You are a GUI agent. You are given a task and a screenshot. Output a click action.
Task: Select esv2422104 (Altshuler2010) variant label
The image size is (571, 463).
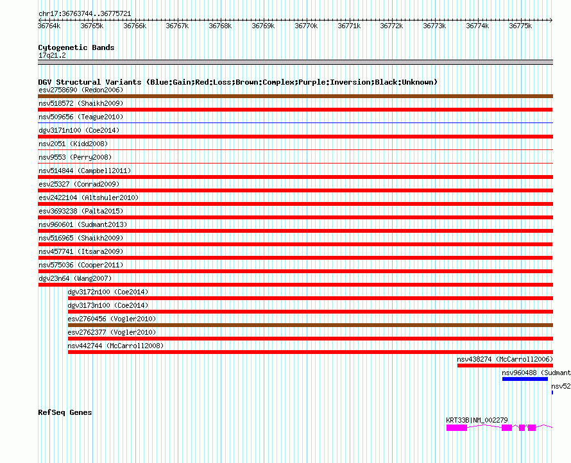89,198
